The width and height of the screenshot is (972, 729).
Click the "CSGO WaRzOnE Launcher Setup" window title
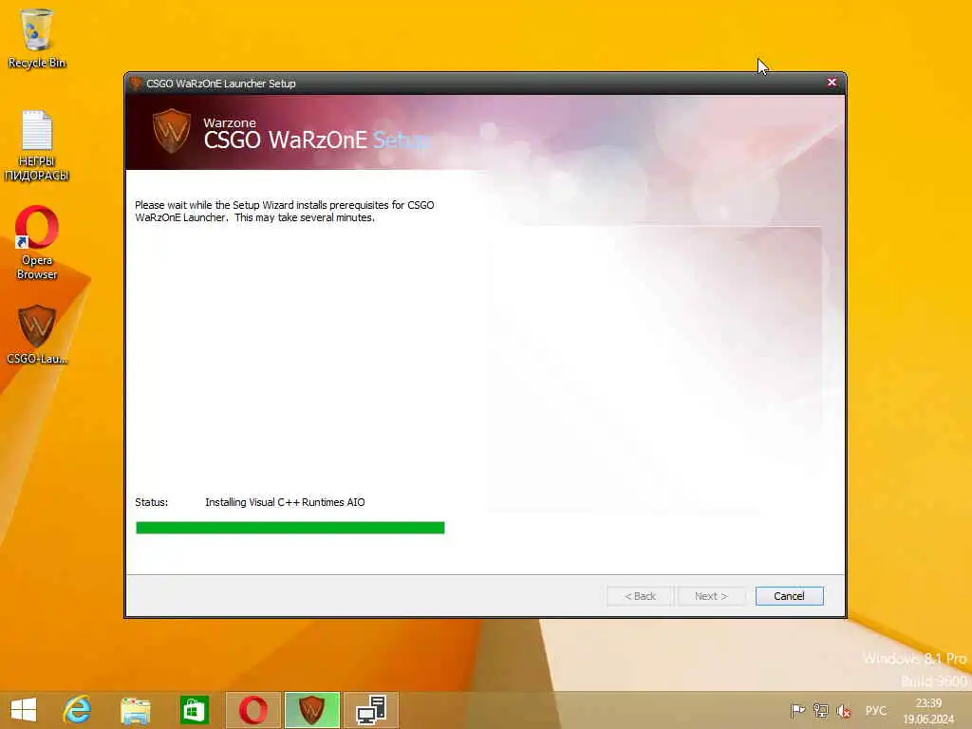coord(220,84)
